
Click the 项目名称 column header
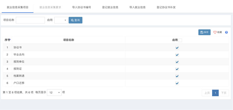68,40
